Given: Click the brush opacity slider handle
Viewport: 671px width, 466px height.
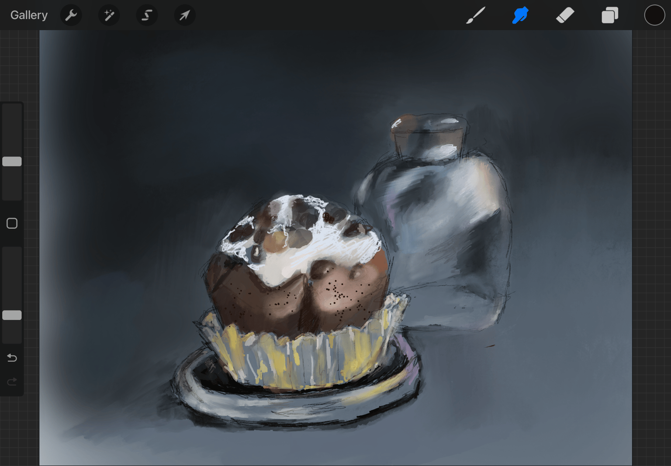Looking at the screenshot, I should click(12, 315).
